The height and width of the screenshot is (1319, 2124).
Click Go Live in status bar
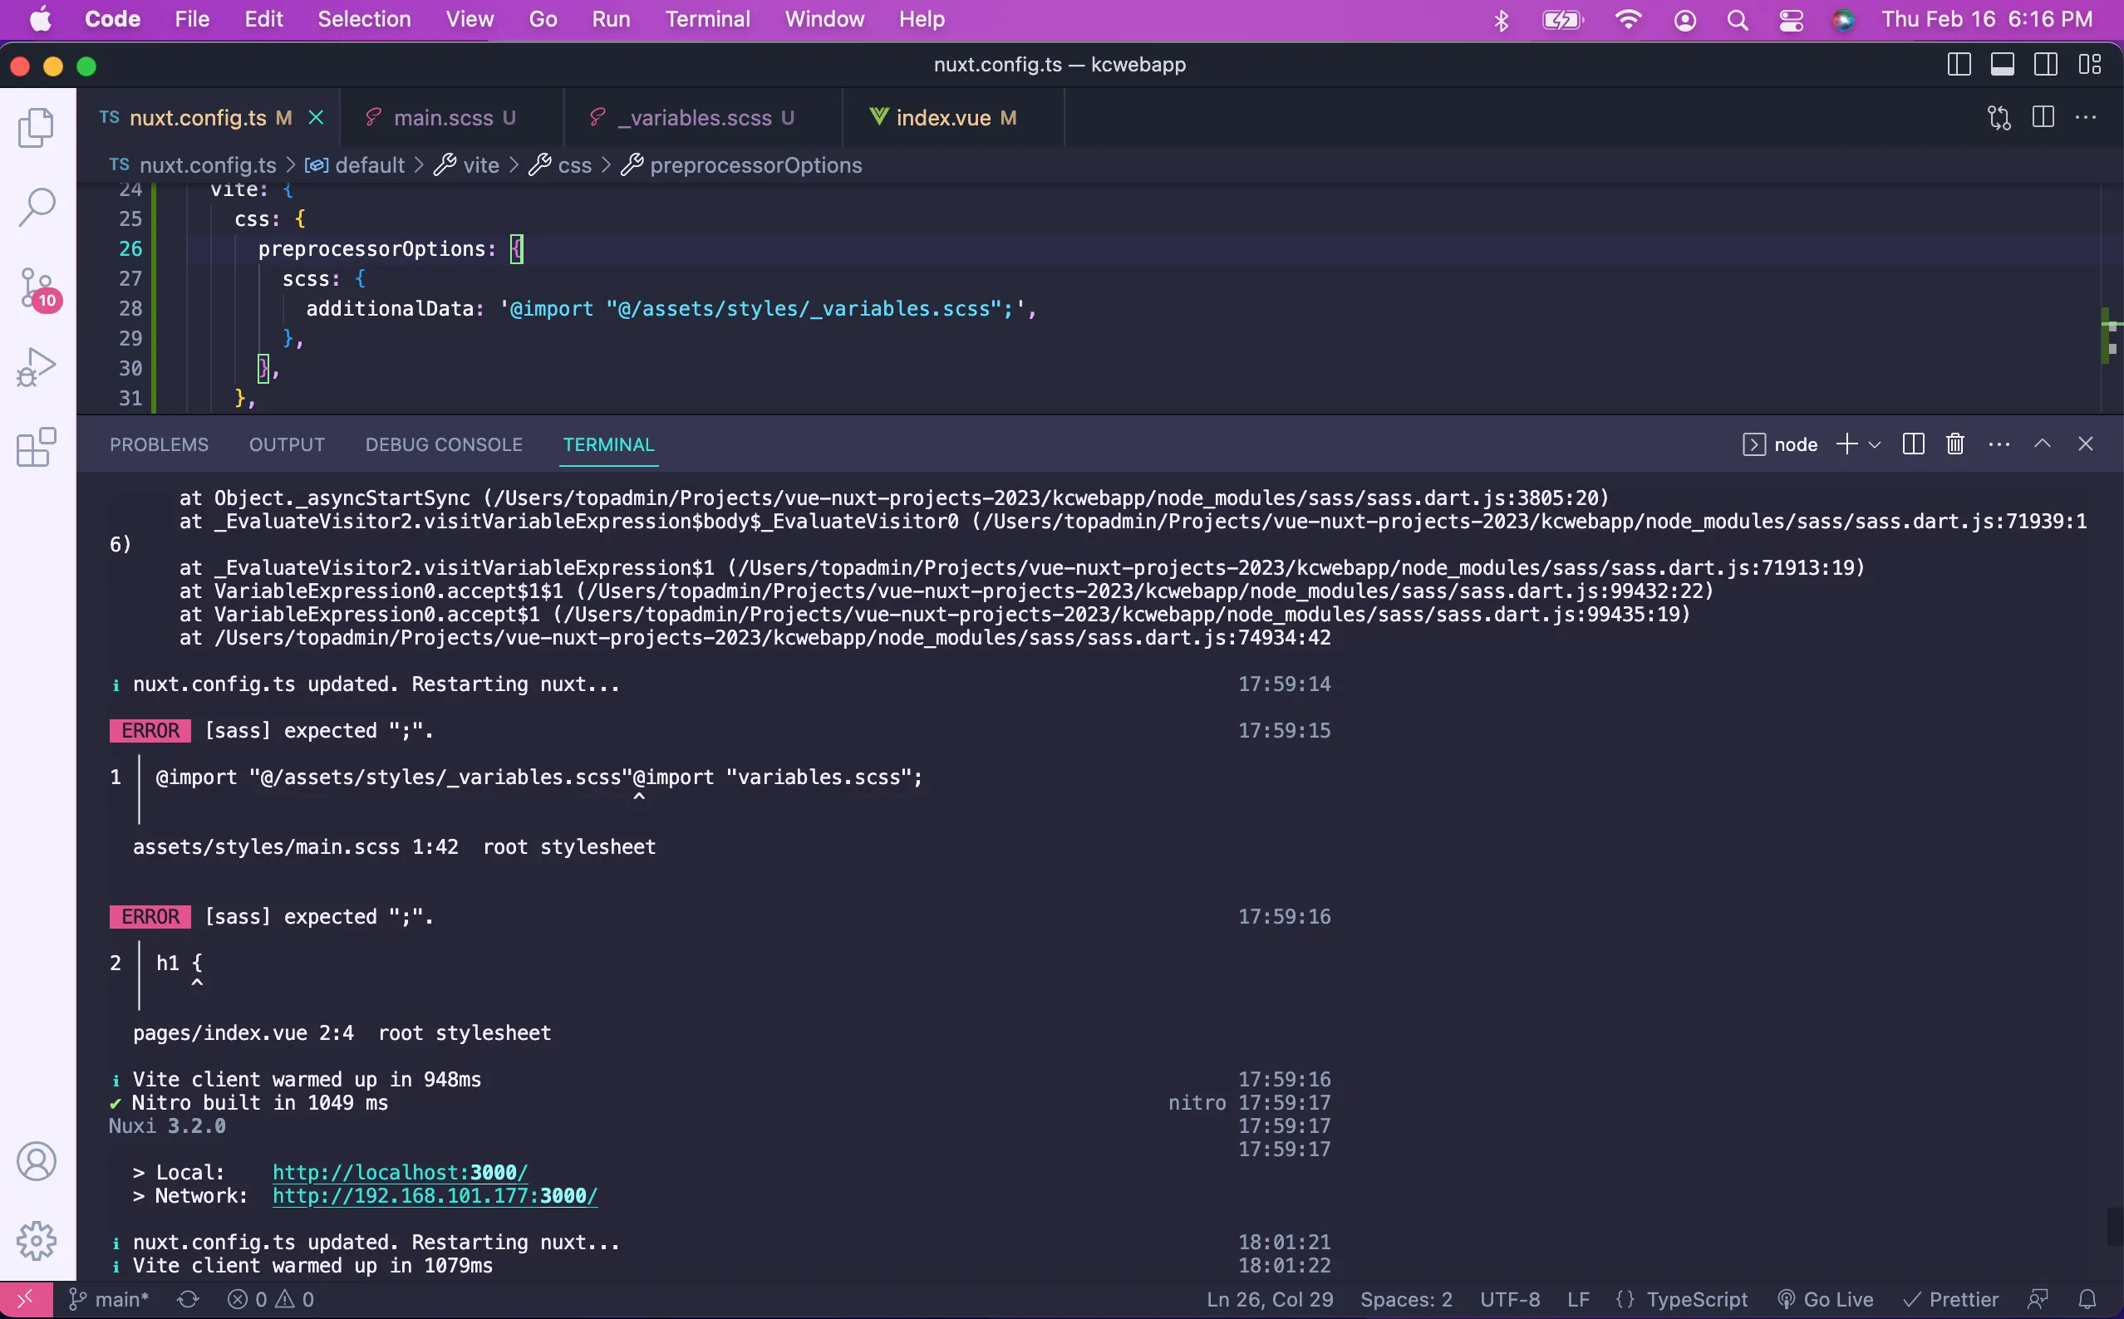[1827, 1299]
